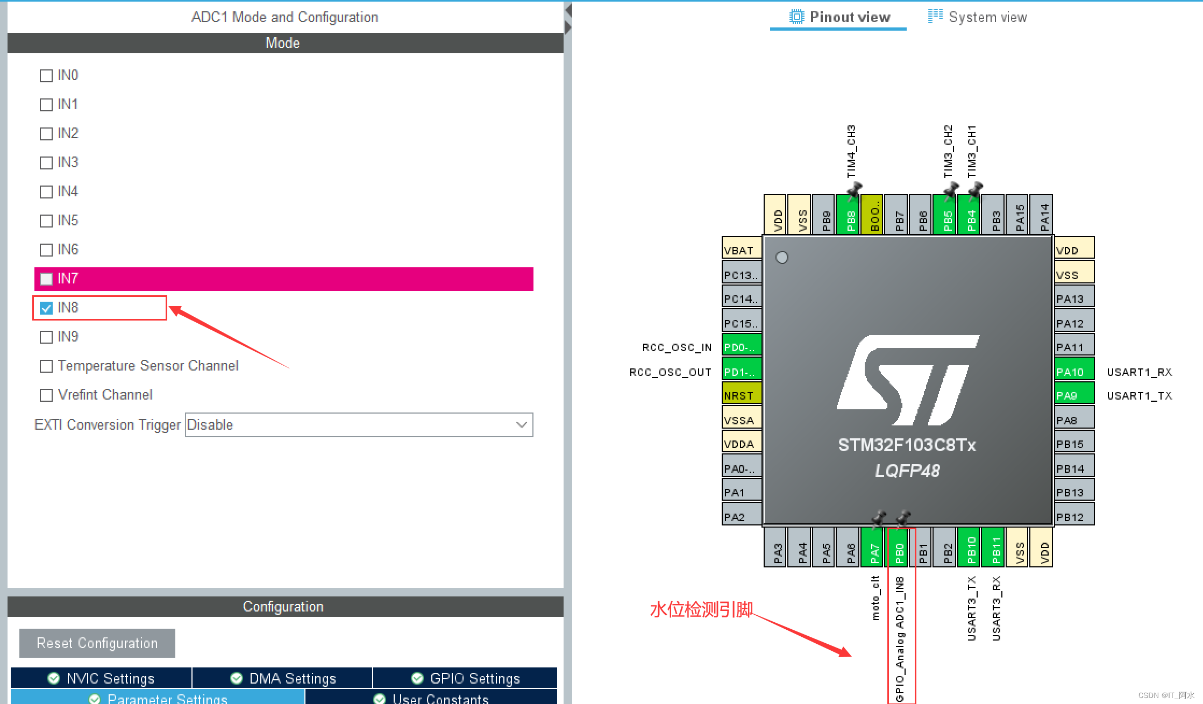Screen dimensions: 1203x704
Task: Uncheck the IN8 channel checkbox
Action: [x=46, y=308]
